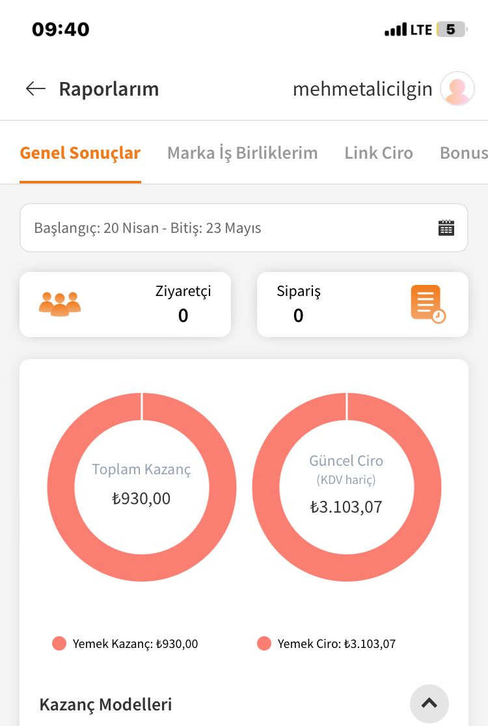This screenshot has height=726, width=488.
Task: Tap the order document clock icon
Action: click(x=427, y=304)
